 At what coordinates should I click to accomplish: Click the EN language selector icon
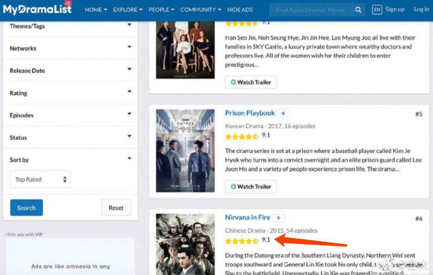(377, 10)
